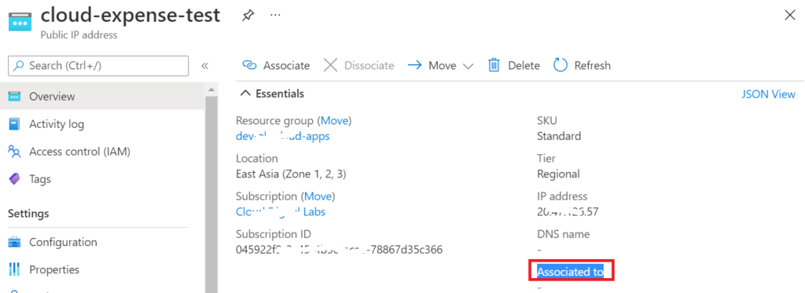This screenshot has width=805, height=293.
Task: Pin the cloud-expense-test resource
Action: [248, 16]
